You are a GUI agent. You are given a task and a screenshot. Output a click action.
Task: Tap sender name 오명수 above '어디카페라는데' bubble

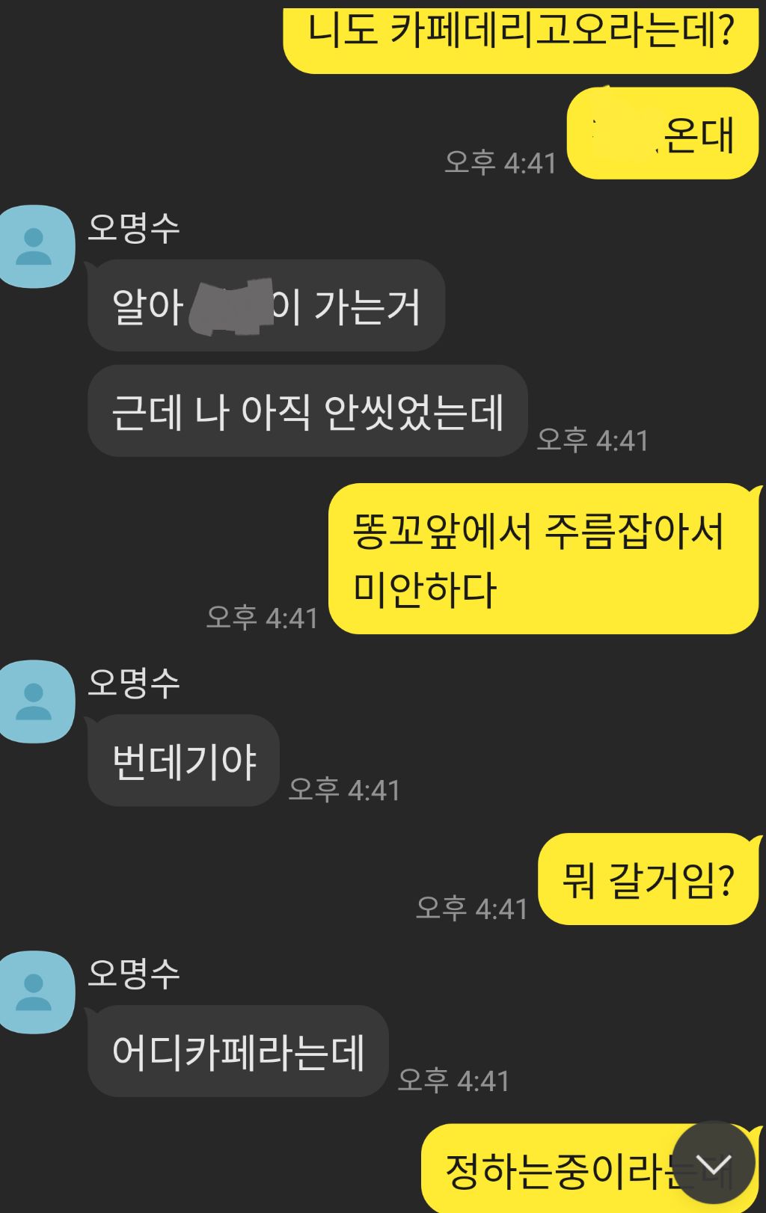point(134,974)
